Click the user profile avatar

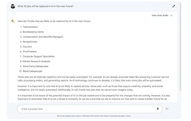(13, 6)
